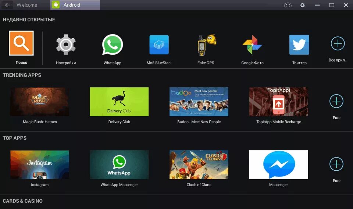The height and width of the screenshot is (209, 353).
Task: Click the НЕДАВНО ОТКРЫТЫЕ heading
Action: 29,20
